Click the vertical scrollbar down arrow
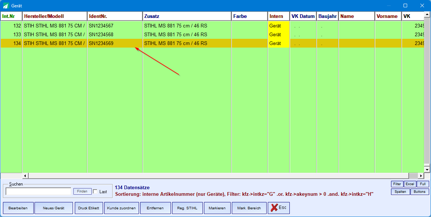Screen dimensions: 431x217 [x=427, y=169]
